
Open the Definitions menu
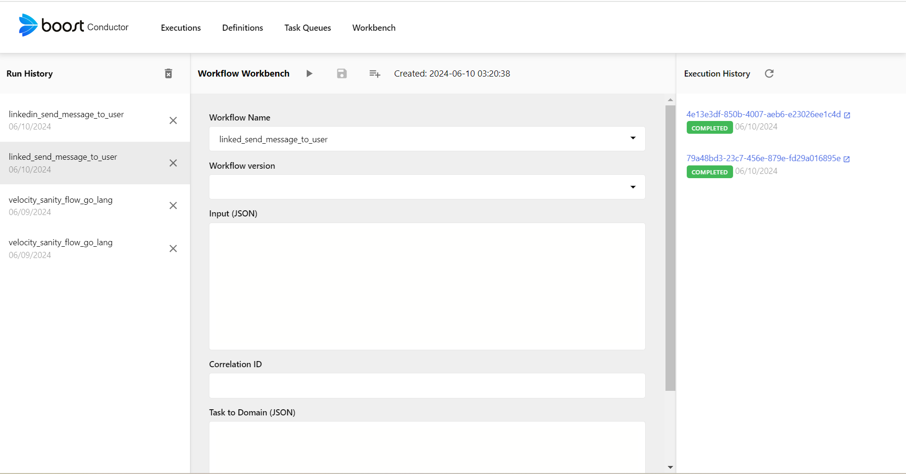[242, 28]
